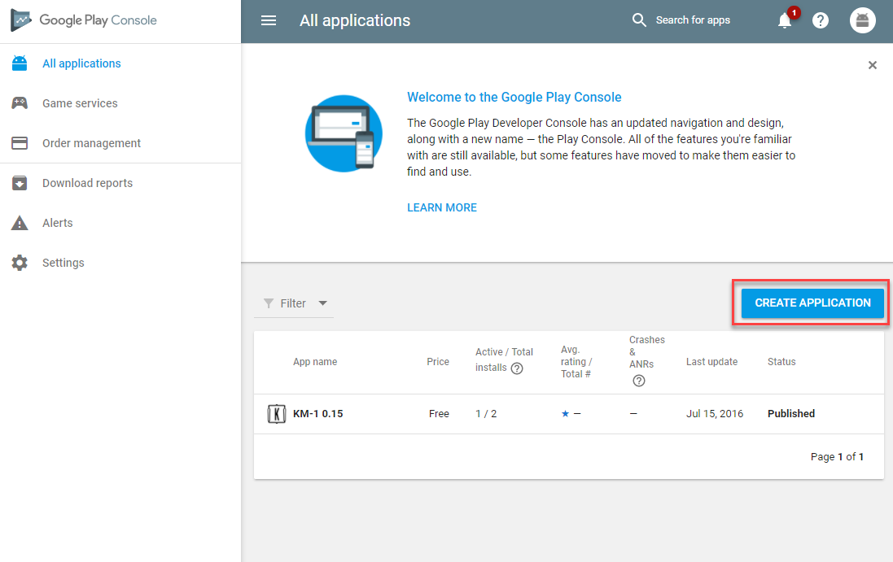893x562 pixels.
Task: Click the Google Play Console logo
Action: [83, 20]
